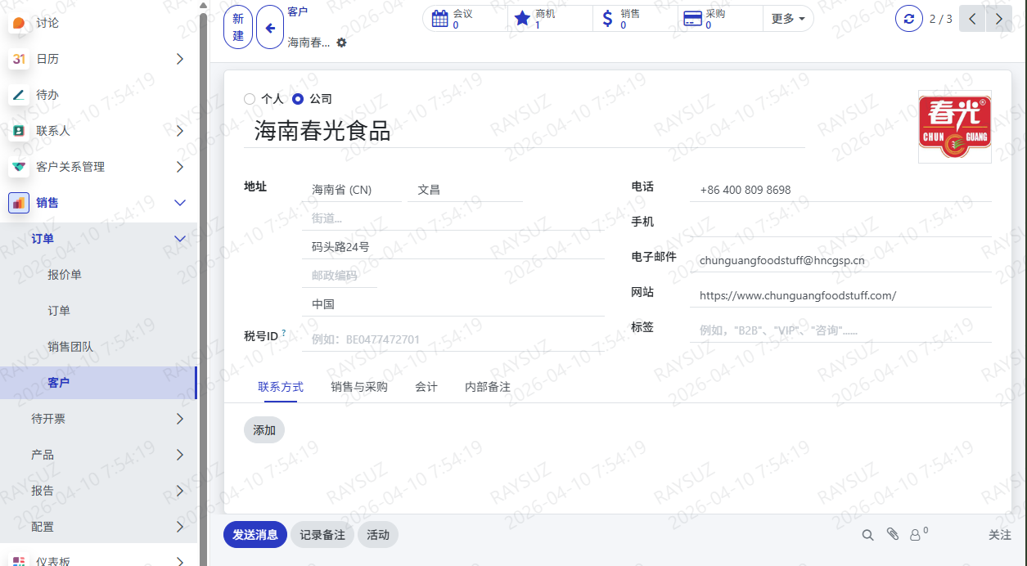Viewport: 1027px width, 566px height.
Task: Open the gear settings menu next to 海南春...
Action: [x=342, y=43]
